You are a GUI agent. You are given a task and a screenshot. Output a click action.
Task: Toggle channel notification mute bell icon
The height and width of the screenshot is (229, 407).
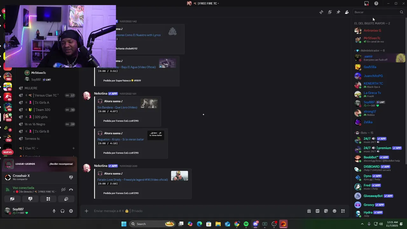[330, 12]
